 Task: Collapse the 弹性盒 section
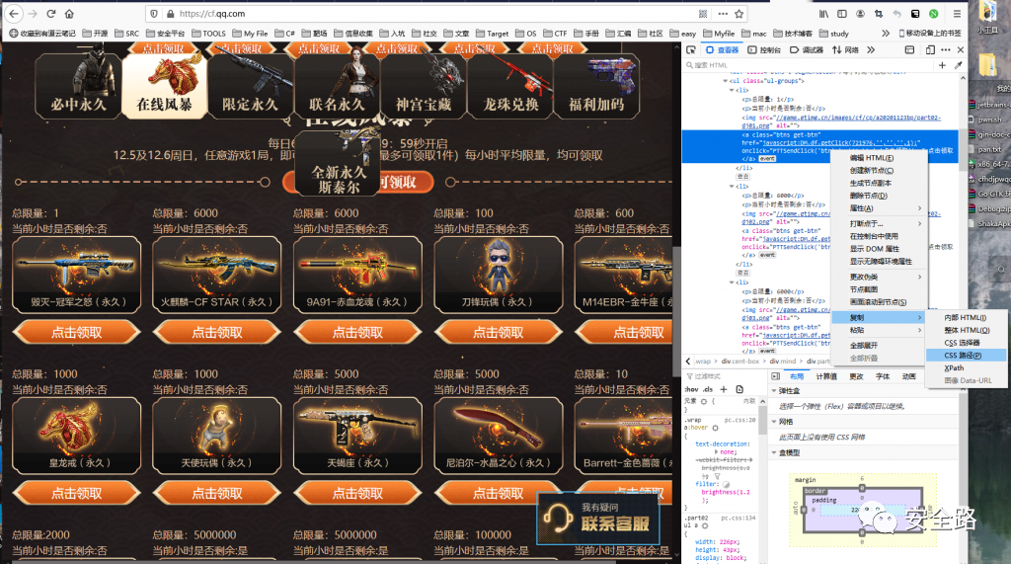point(774,391)
